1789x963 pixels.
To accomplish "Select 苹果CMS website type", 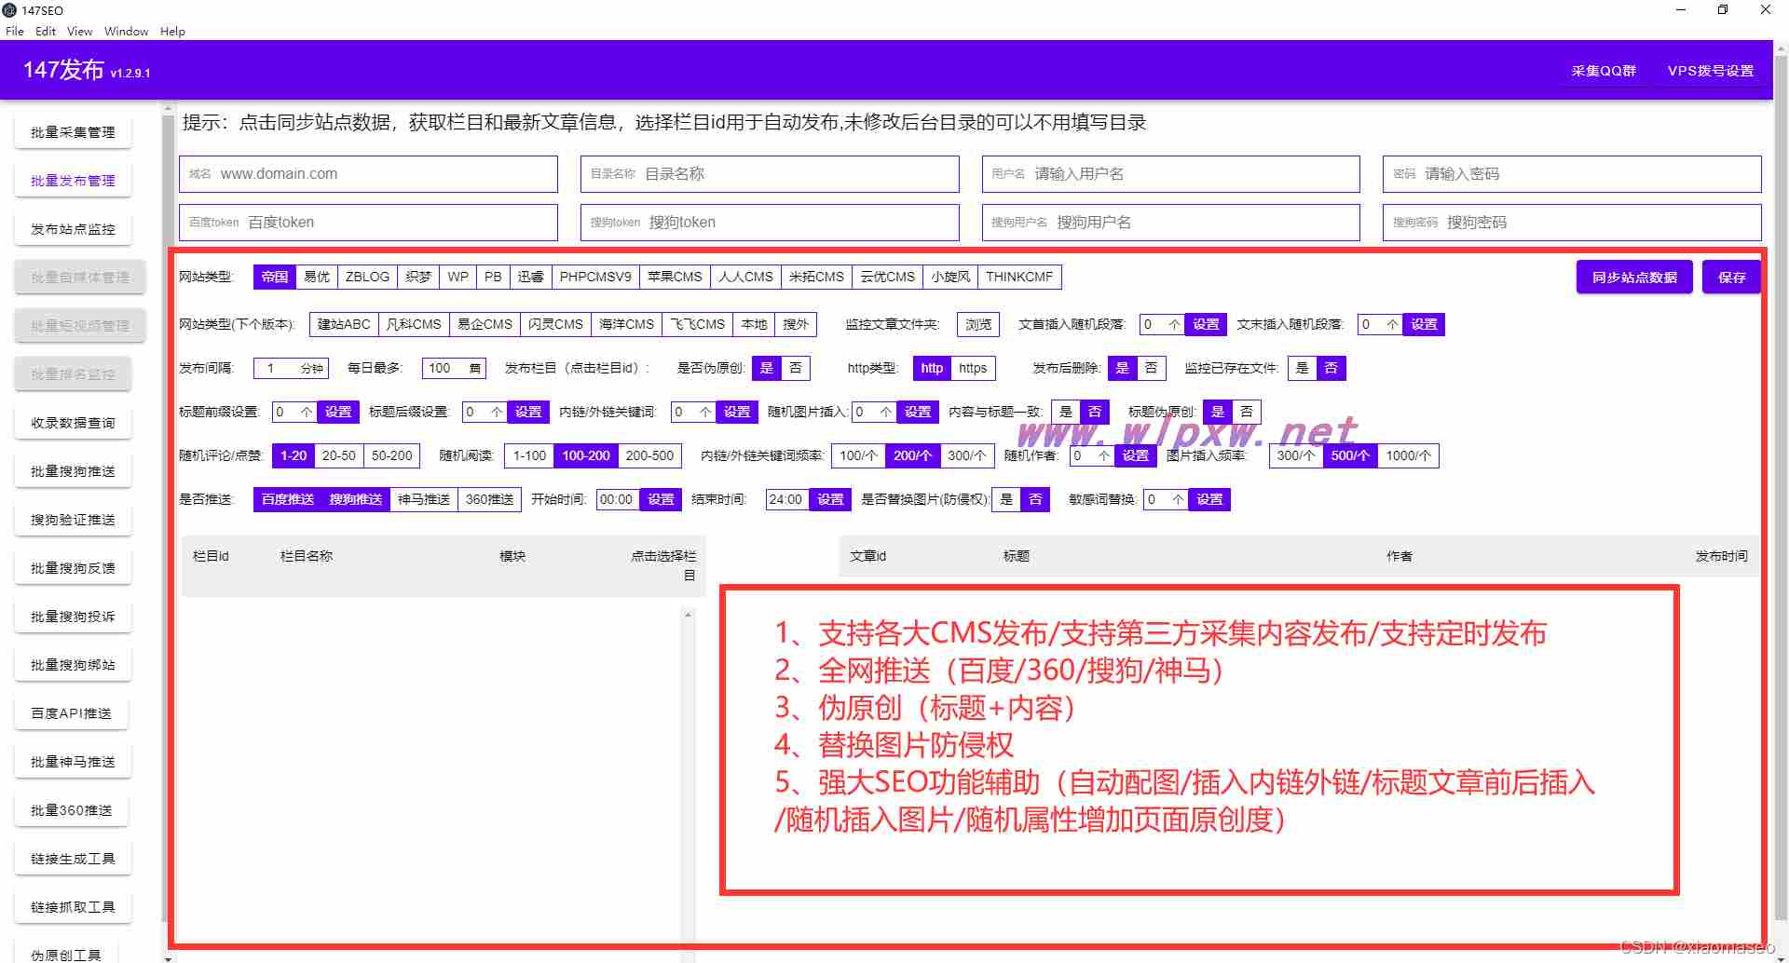I will click(x=675, y=277).
